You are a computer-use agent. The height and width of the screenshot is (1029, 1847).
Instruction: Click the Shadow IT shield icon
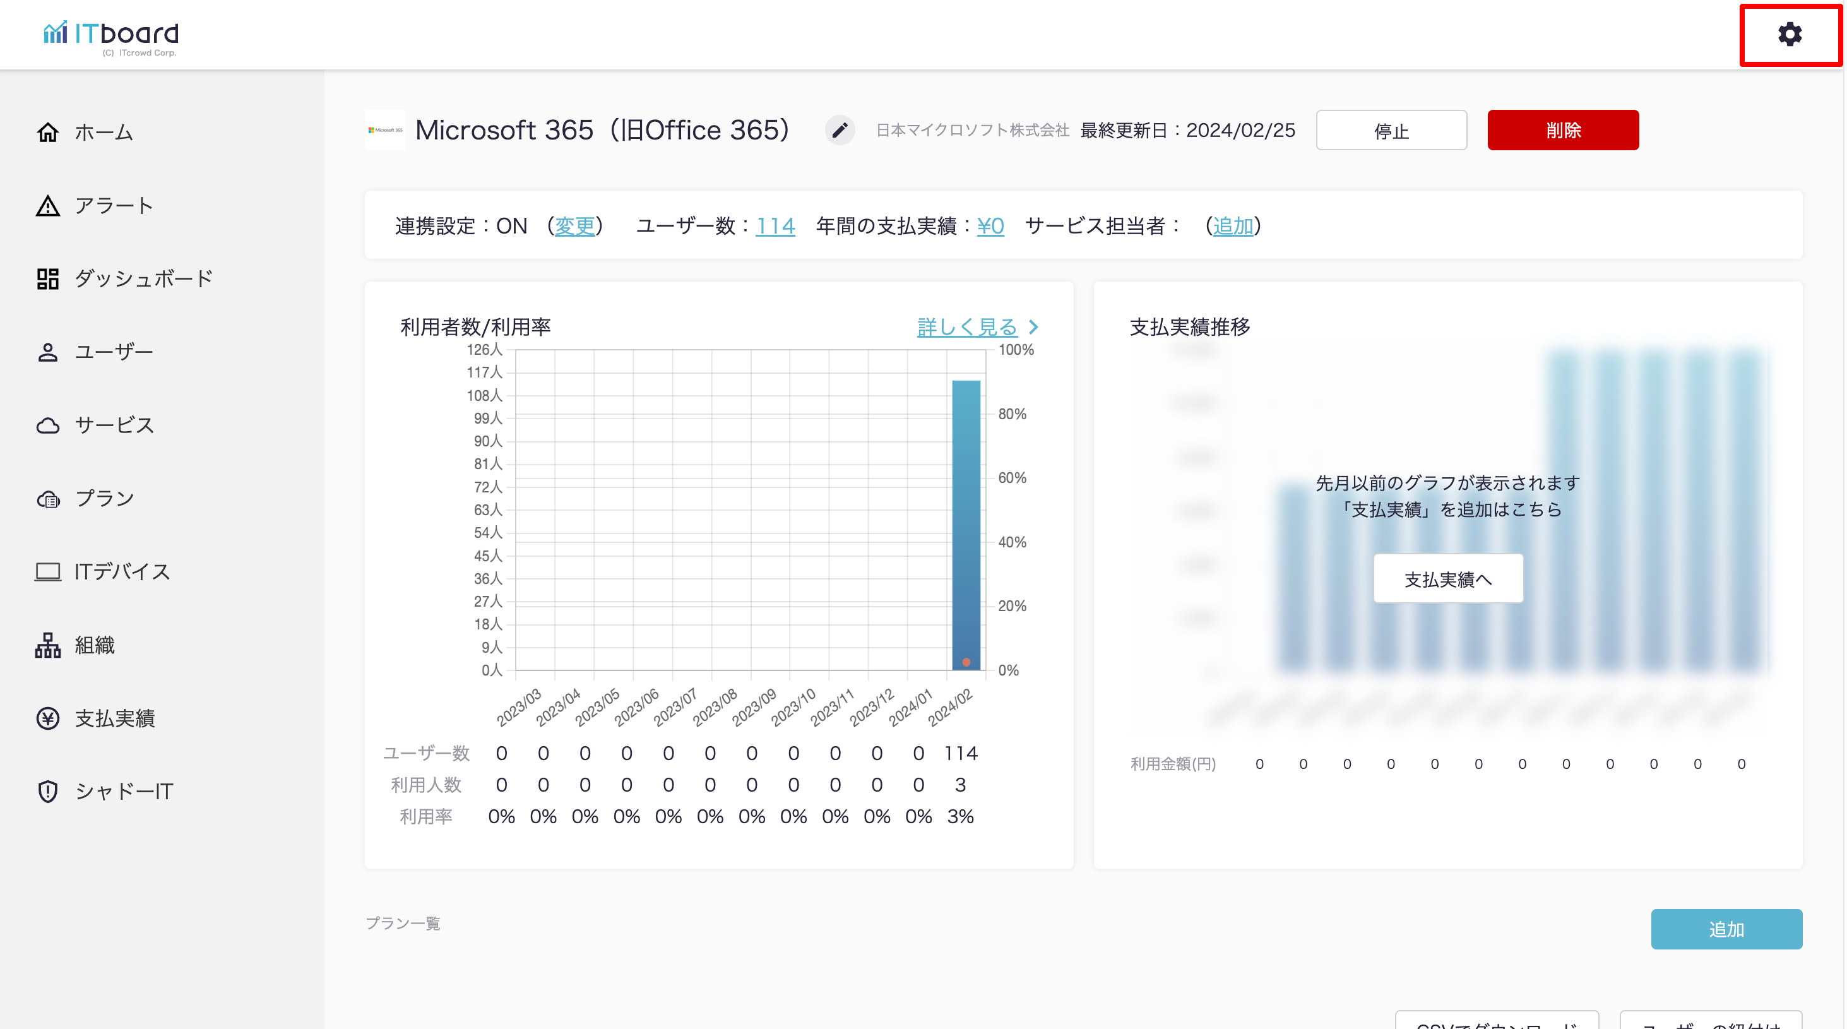[47, 791]
